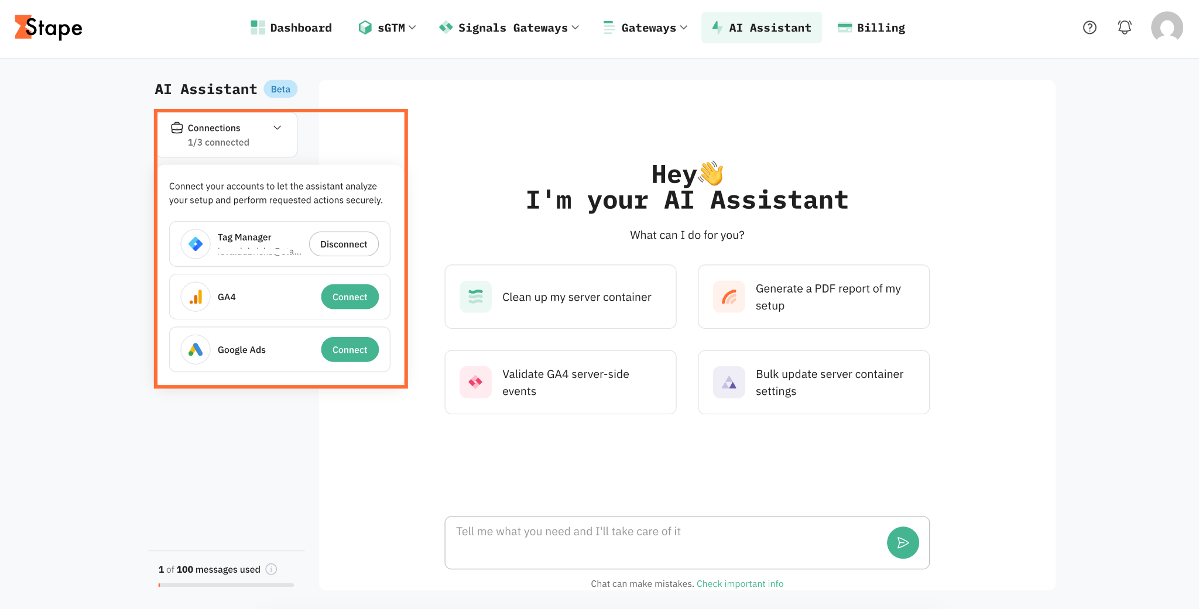Choose Generate a PDF report of my setup

(813, 297)
